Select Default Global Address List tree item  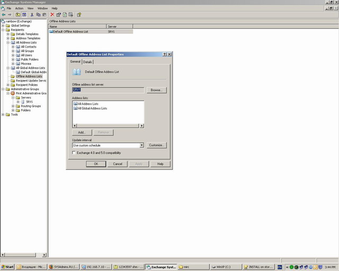click(x=33, y=72)
